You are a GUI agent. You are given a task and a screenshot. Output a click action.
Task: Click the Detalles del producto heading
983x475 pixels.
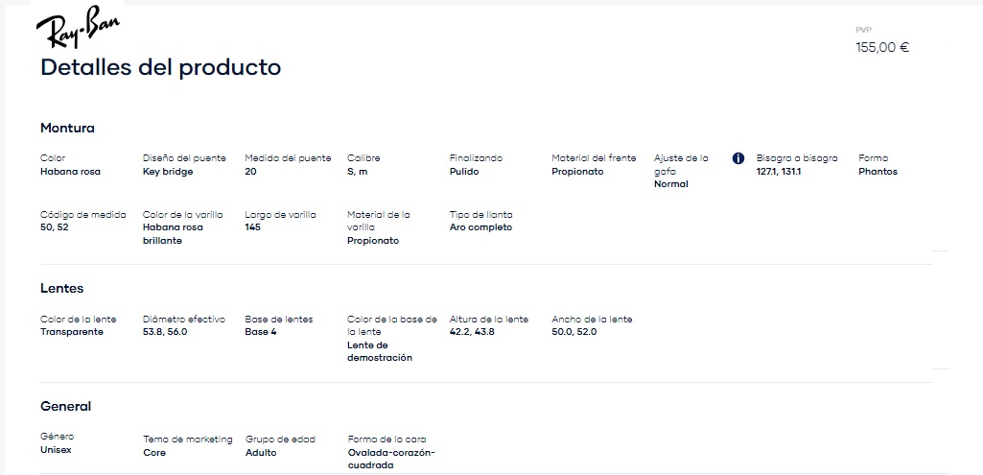pos(160,67)
